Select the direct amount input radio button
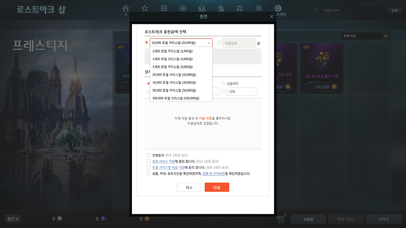Screen dimensions: 406x228 pos(219,42)
